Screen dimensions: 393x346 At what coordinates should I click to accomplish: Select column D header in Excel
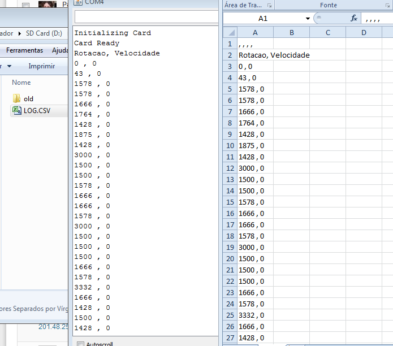pos(364,33)
